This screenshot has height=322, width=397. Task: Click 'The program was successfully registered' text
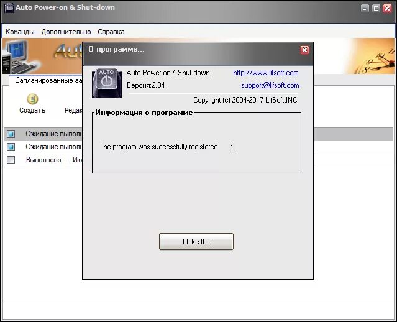pos(158,147)
